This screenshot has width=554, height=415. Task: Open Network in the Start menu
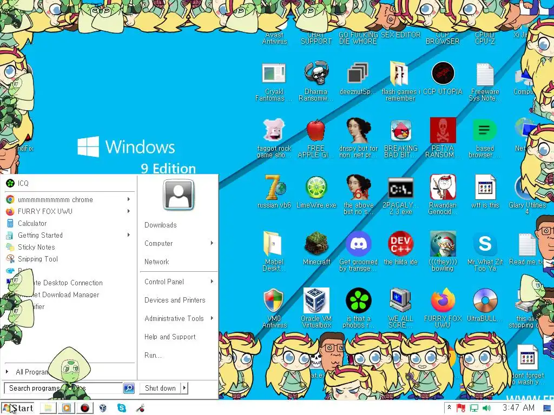pyautogui.click(x=156, y=262)
